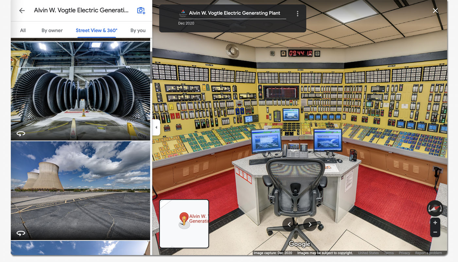Open the turbine rotor 360 photo thumbnail

coord(80,91)
